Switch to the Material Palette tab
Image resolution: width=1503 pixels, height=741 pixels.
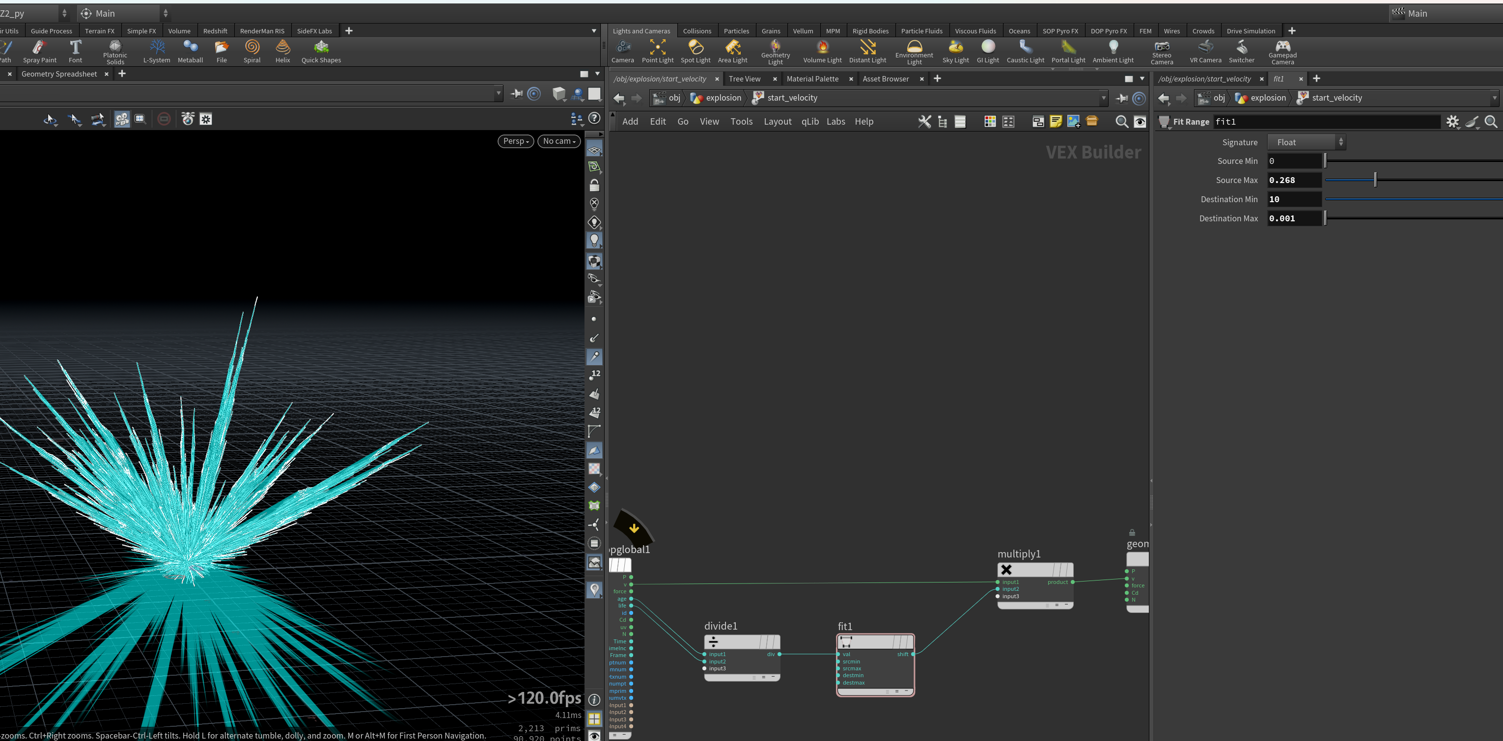[x=812, y=79]
